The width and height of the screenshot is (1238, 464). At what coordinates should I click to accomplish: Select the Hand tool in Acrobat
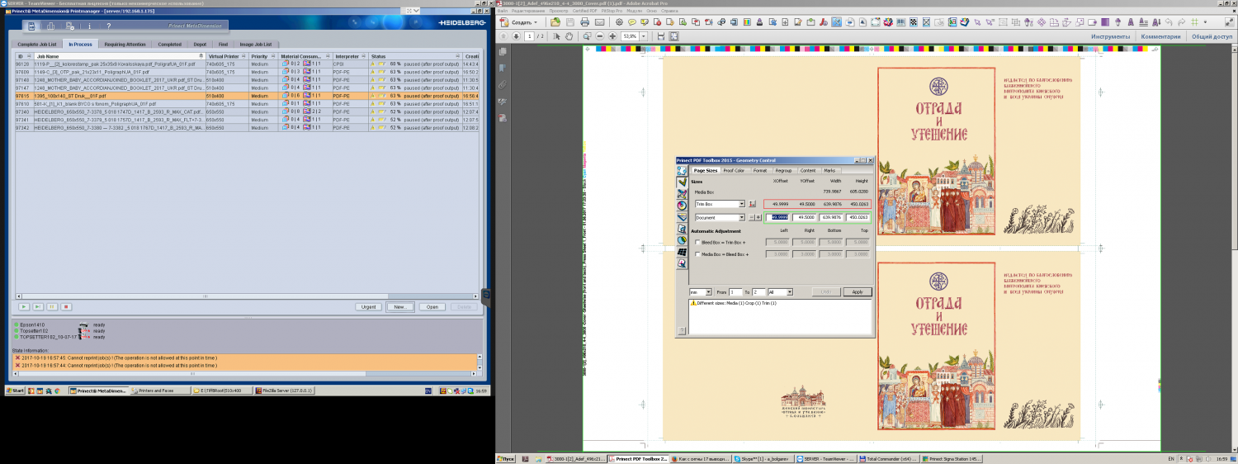570,36
